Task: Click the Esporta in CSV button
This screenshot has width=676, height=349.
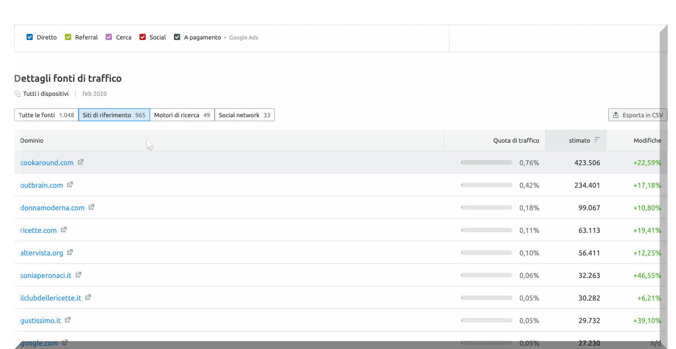Action: (638, 115)
